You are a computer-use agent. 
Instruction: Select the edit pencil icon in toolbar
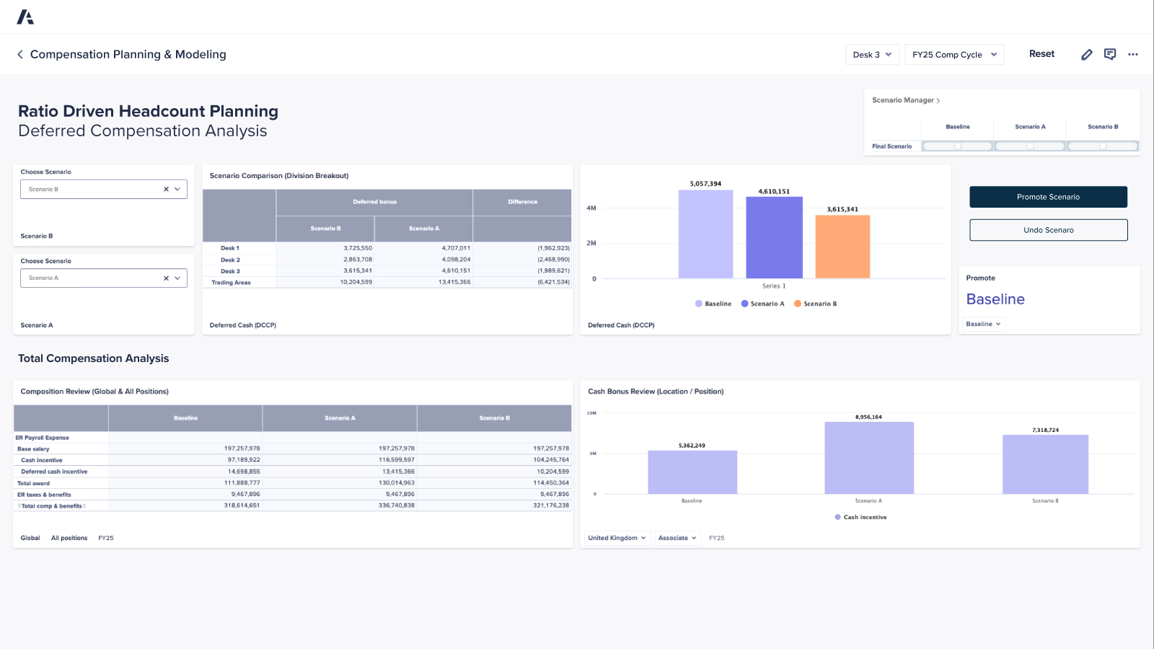pyautogui.click(x=1087, y=54)
